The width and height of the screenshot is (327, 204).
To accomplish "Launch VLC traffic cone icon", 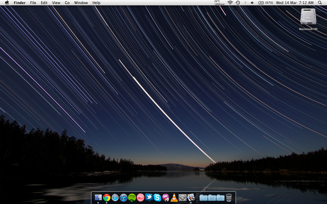I will point(174,197).
